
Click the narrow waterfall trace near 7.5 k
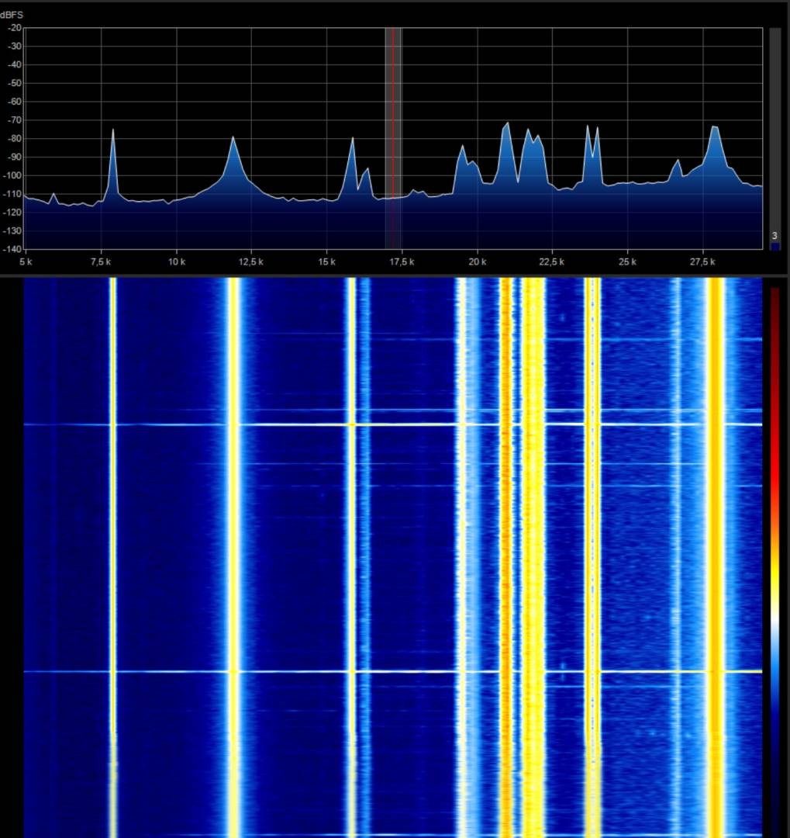tap(113, 543)
